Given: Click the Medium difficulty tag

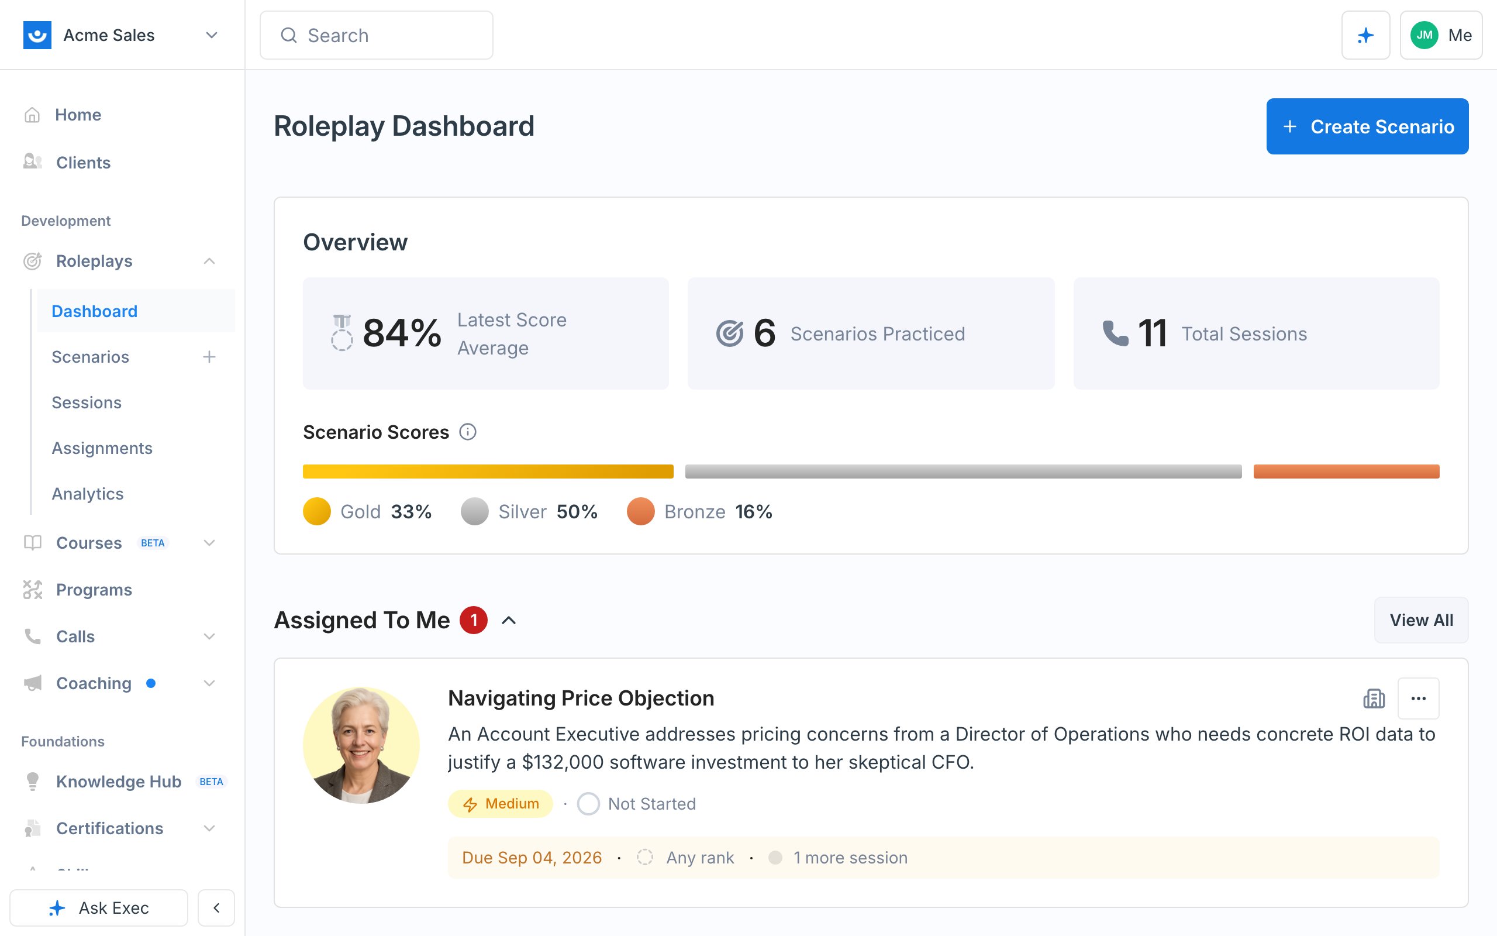Looking at the screenshot, I should (x=501, y=804).
